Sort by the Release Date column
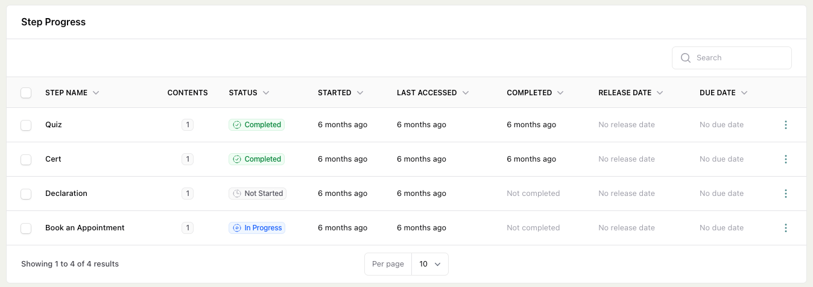This screenshot has height=287, width=813. tap(631, 93)
